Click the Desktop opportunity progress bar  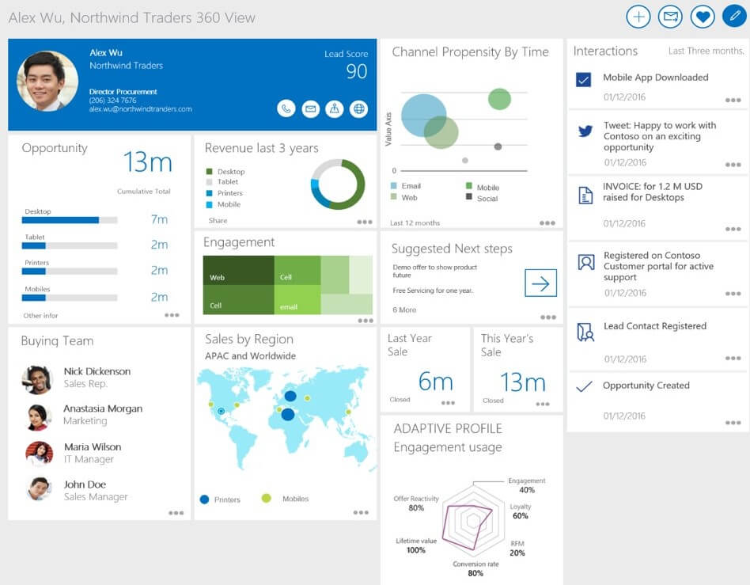[70, 220]
